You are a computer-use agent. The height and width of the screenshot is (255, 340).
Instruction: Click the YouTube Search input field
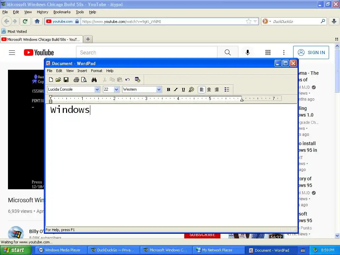147,52
